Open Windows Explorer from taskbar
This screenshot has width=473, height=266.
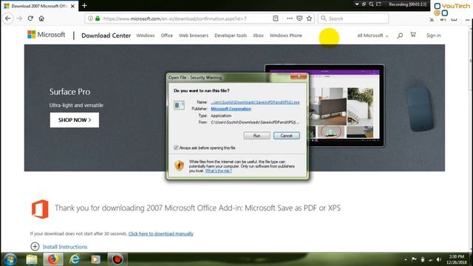(x=31, y=259)
